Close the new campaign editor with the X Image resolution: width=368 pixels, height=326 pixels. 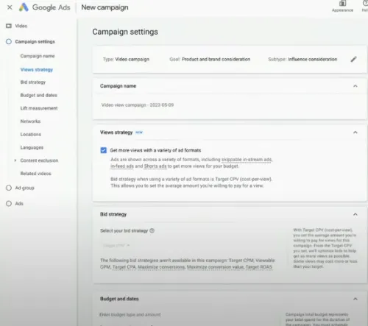(10, 7)
